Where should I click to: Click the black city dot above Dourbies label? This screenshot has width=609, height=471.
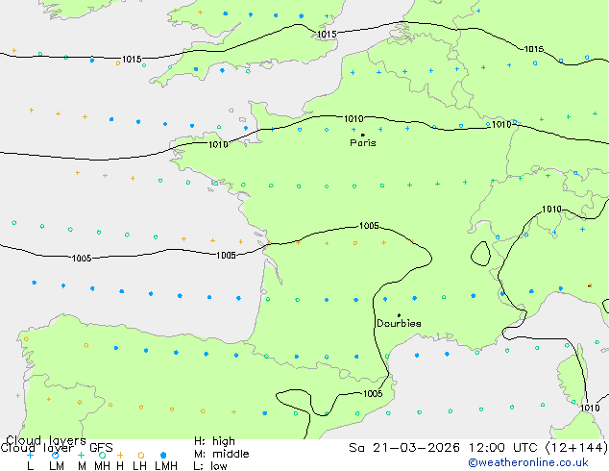click(399, 315)
